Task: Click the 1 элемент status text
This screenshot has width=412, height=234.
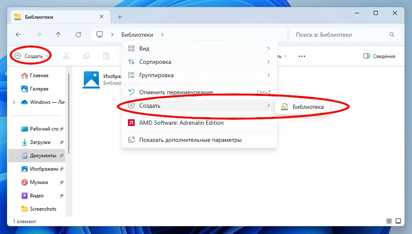Action: [25, 221]
